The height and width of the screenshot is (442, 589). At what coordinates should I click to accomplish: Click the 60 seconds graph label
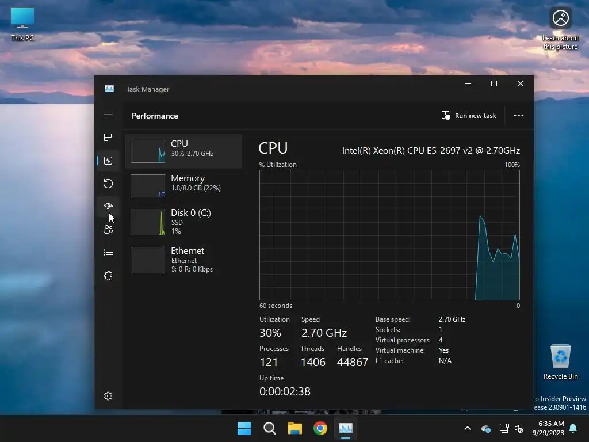tap(276, 306)
